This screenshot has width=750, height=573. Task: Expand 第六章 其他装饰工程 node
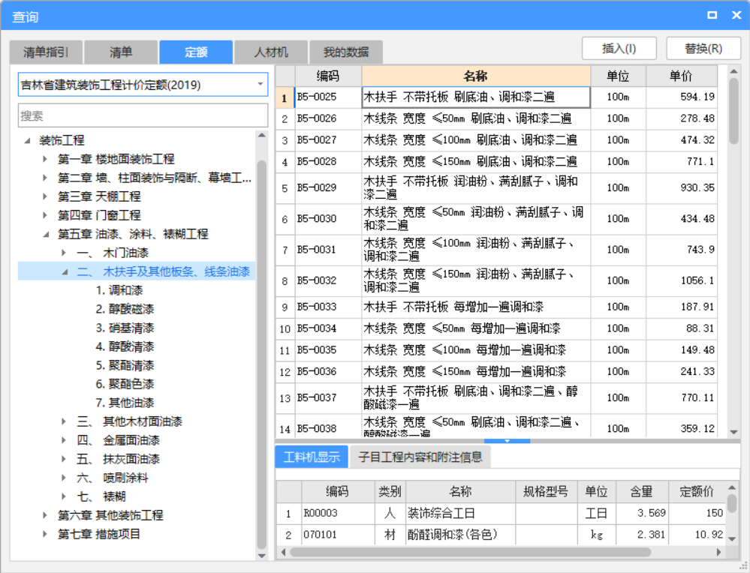coord(46,515)
